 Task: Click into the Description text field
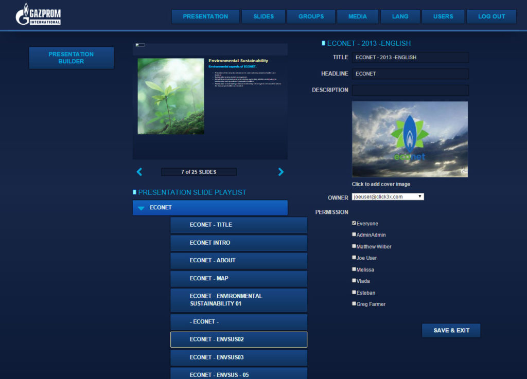(410, 90)
